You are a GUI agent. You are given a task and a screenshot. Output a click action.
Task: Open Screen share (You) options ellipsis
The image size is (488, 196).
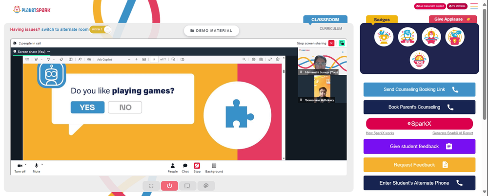click(48, 52)
